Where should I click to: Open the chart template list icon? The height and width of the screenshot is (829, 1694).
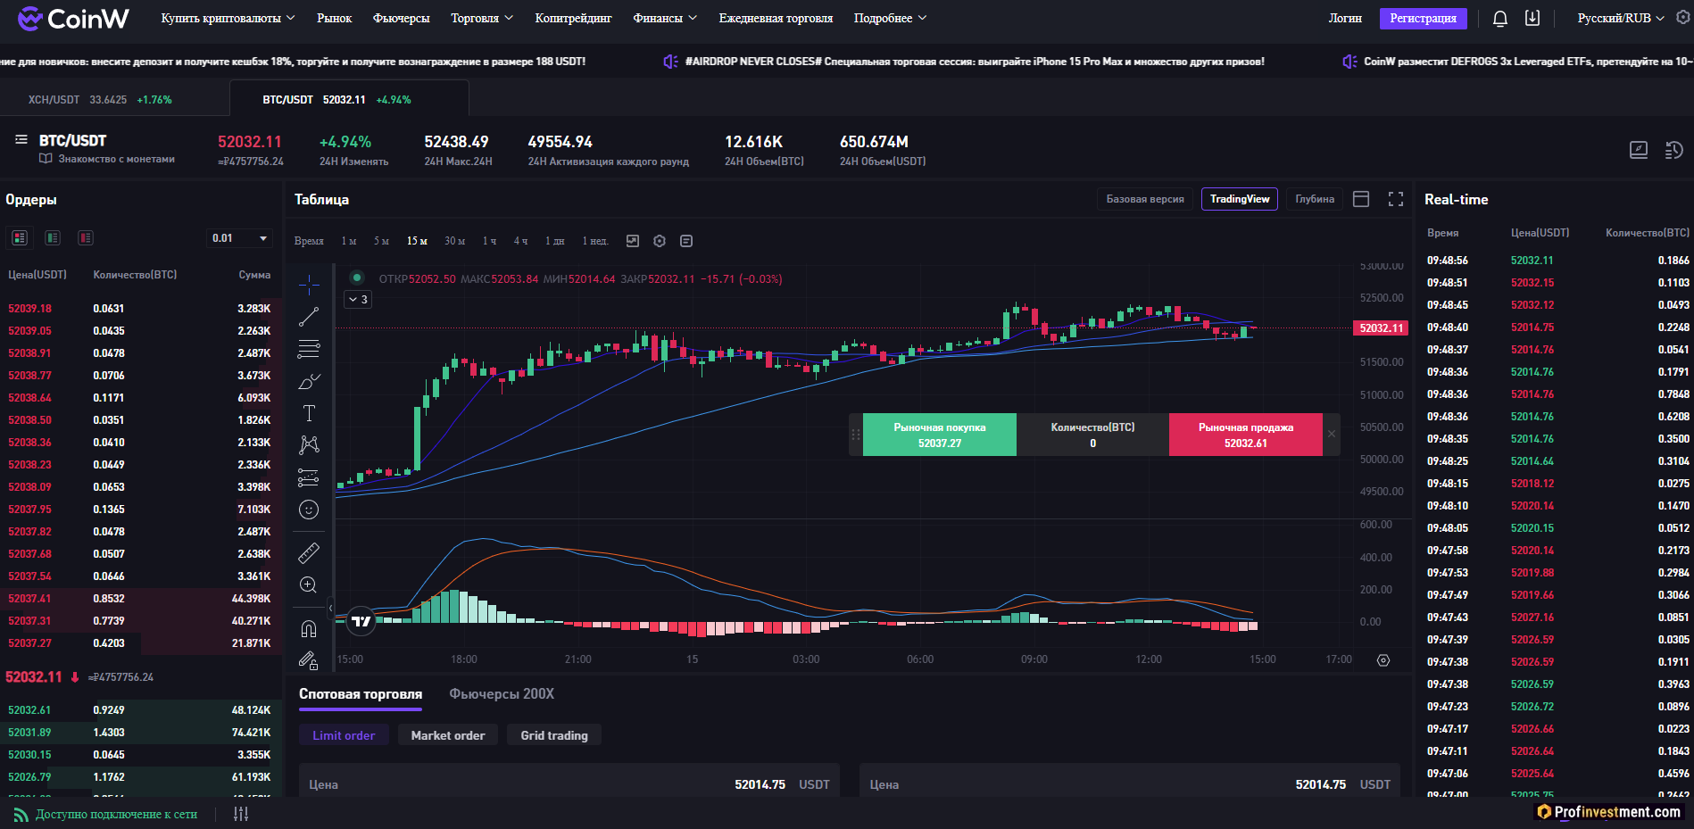(686, 241)
